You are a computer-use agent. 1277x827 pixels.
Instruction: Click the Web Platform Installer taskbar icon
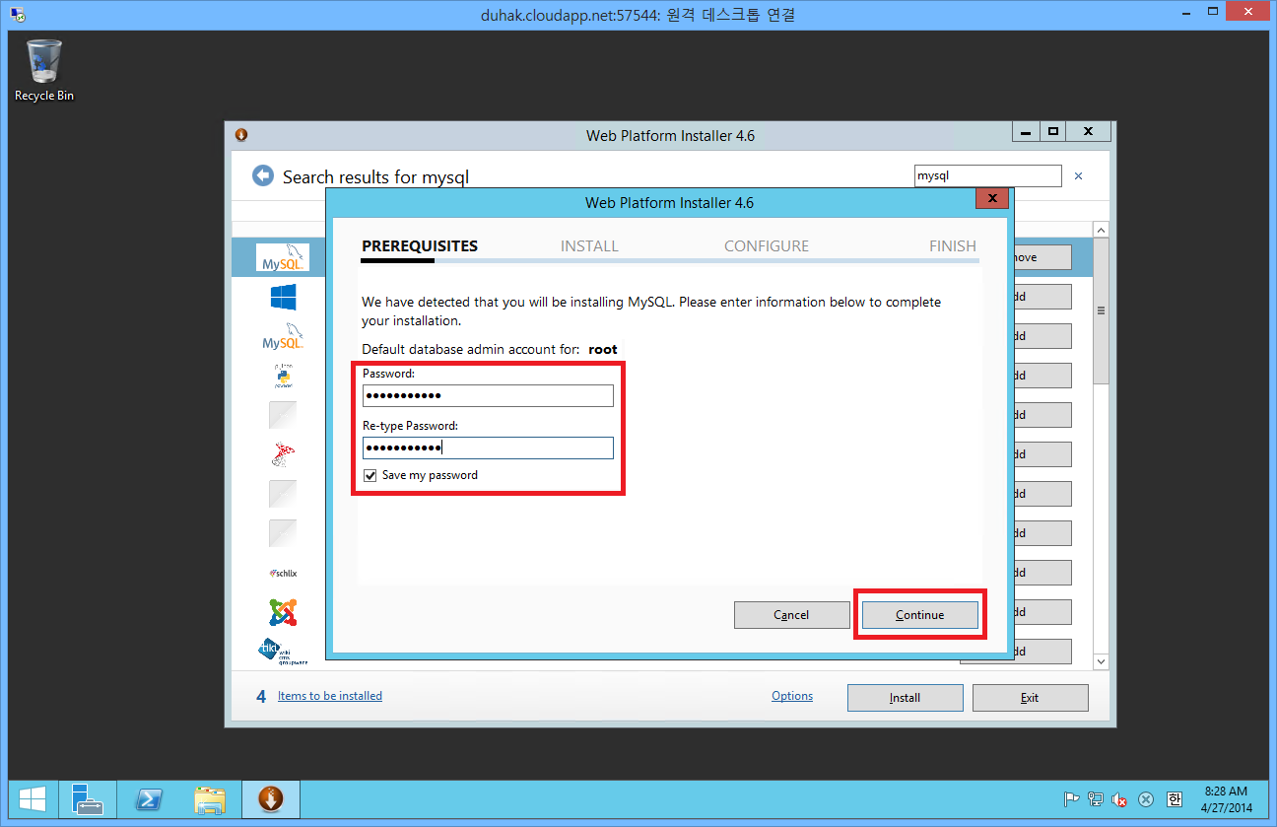pos(271,799)
